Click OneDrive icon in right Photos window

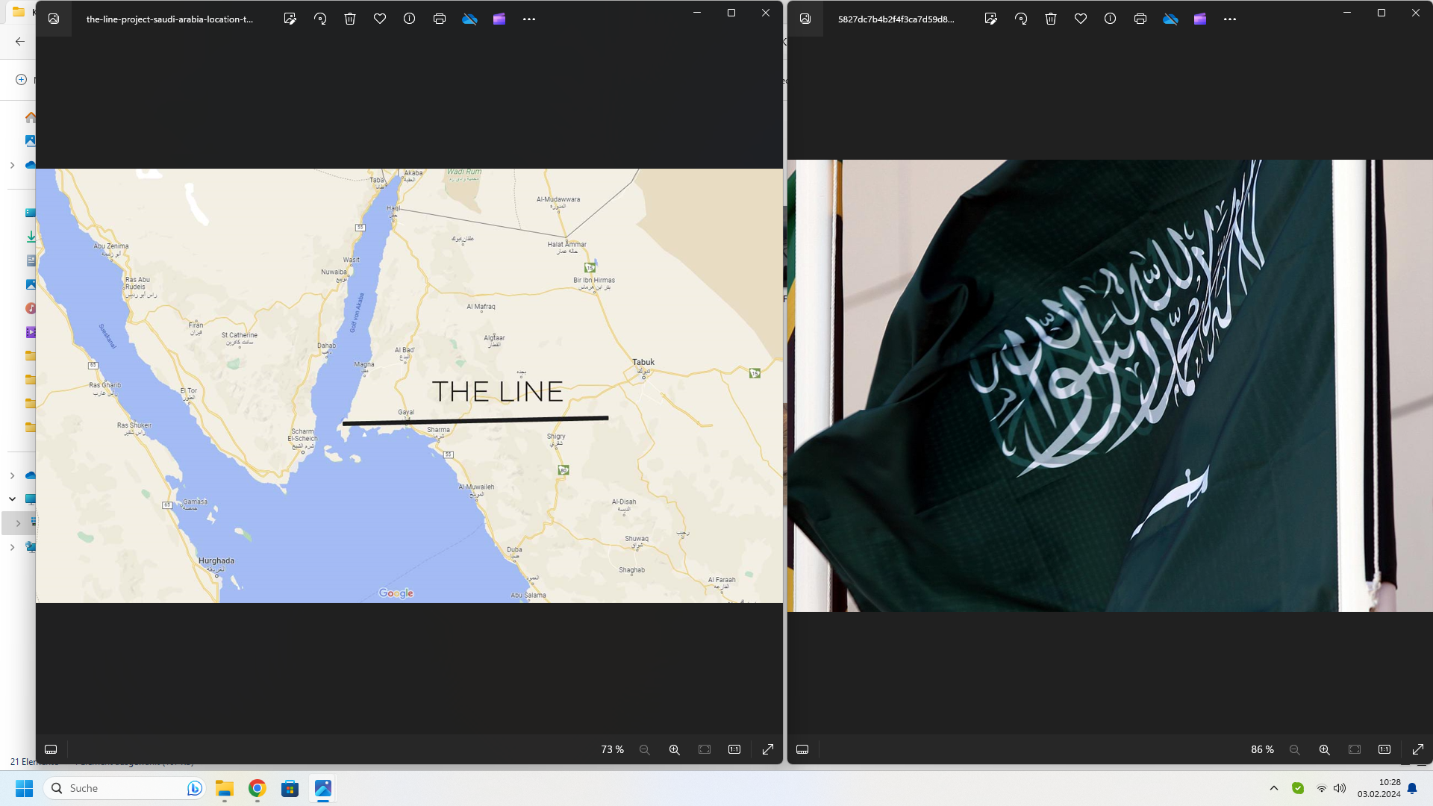(1170, 19)
